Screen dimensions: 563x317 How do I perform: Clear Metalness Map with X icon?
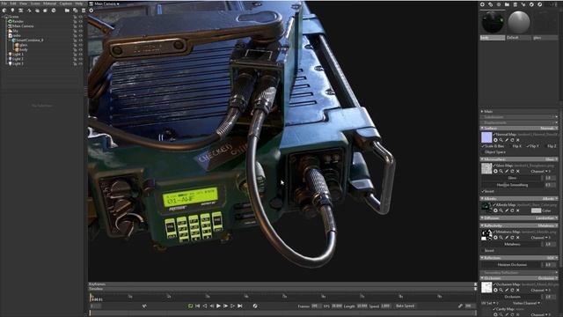pyautogui.click(x=518, y=238)
